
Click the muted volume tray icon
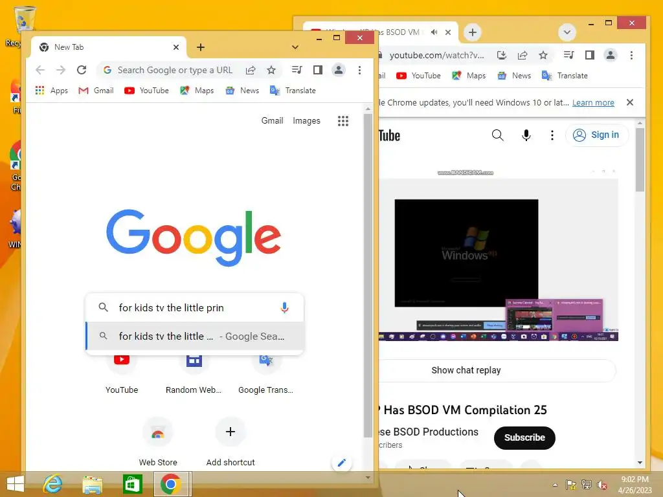tap(601, 485)
